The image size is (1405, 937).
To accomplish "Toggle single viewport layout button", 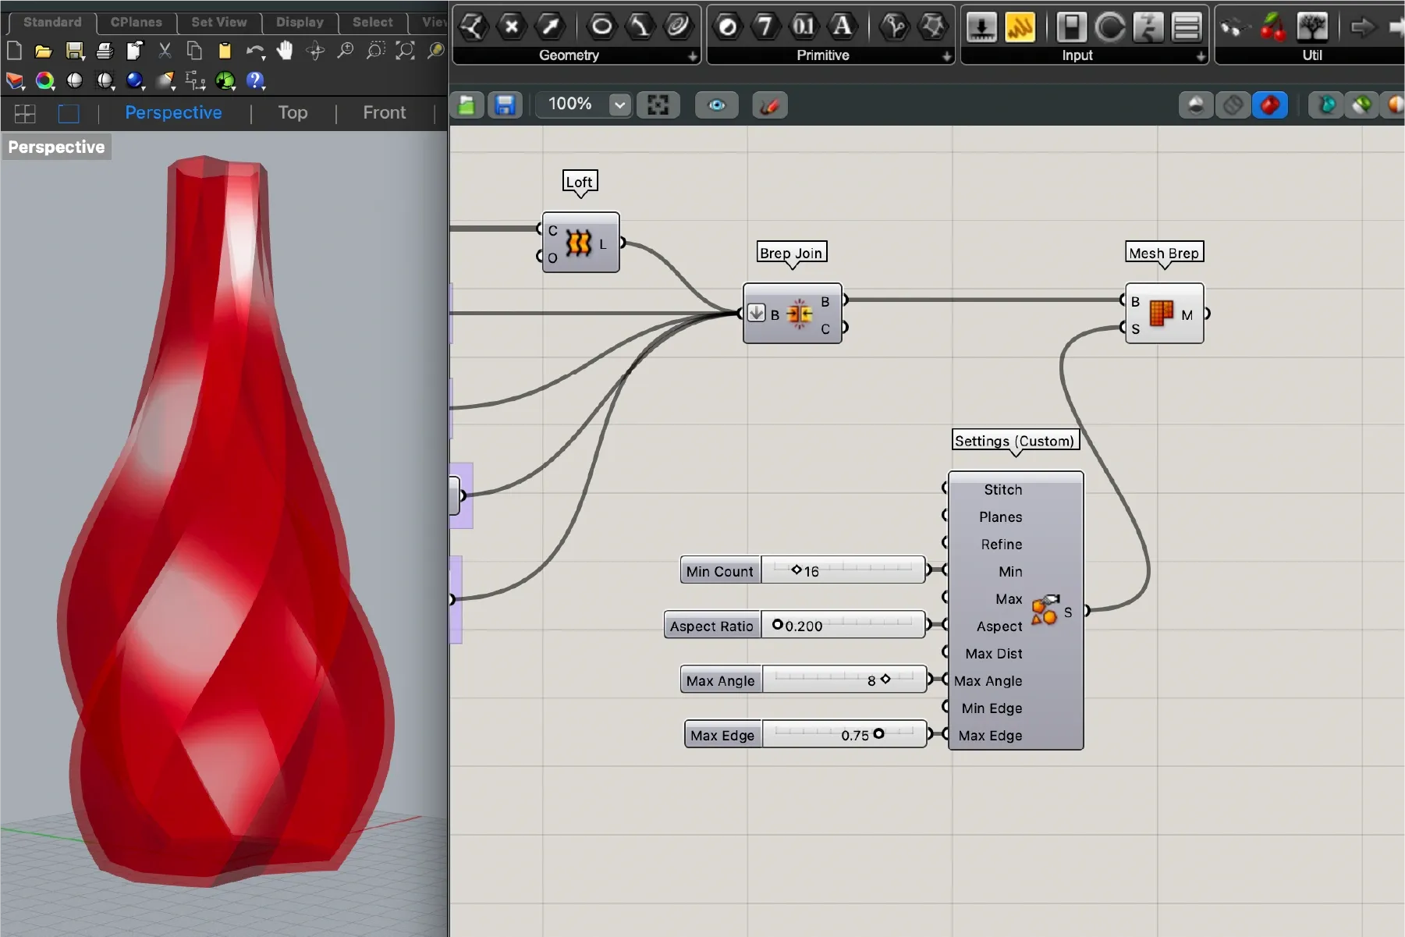I will pyautogui.click(x=69, y=113).
